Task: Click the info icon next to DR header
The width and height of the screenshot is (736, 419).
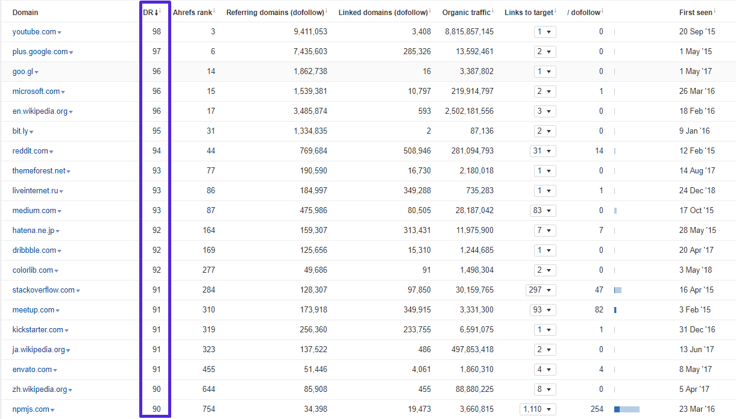Action: pos(161,10)
